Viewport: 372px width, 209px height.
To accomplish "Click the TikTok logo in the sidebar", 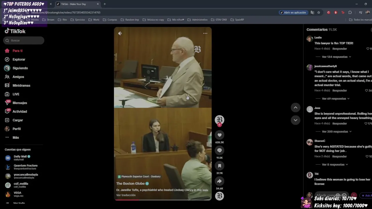I will pyautogui.click(x=15, y=31).
